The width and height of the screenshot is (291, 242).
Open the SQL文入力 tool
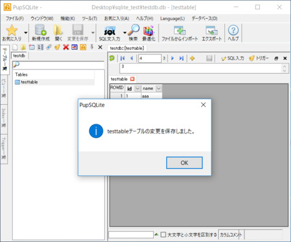pyautogui.click(x=109, y=33)
